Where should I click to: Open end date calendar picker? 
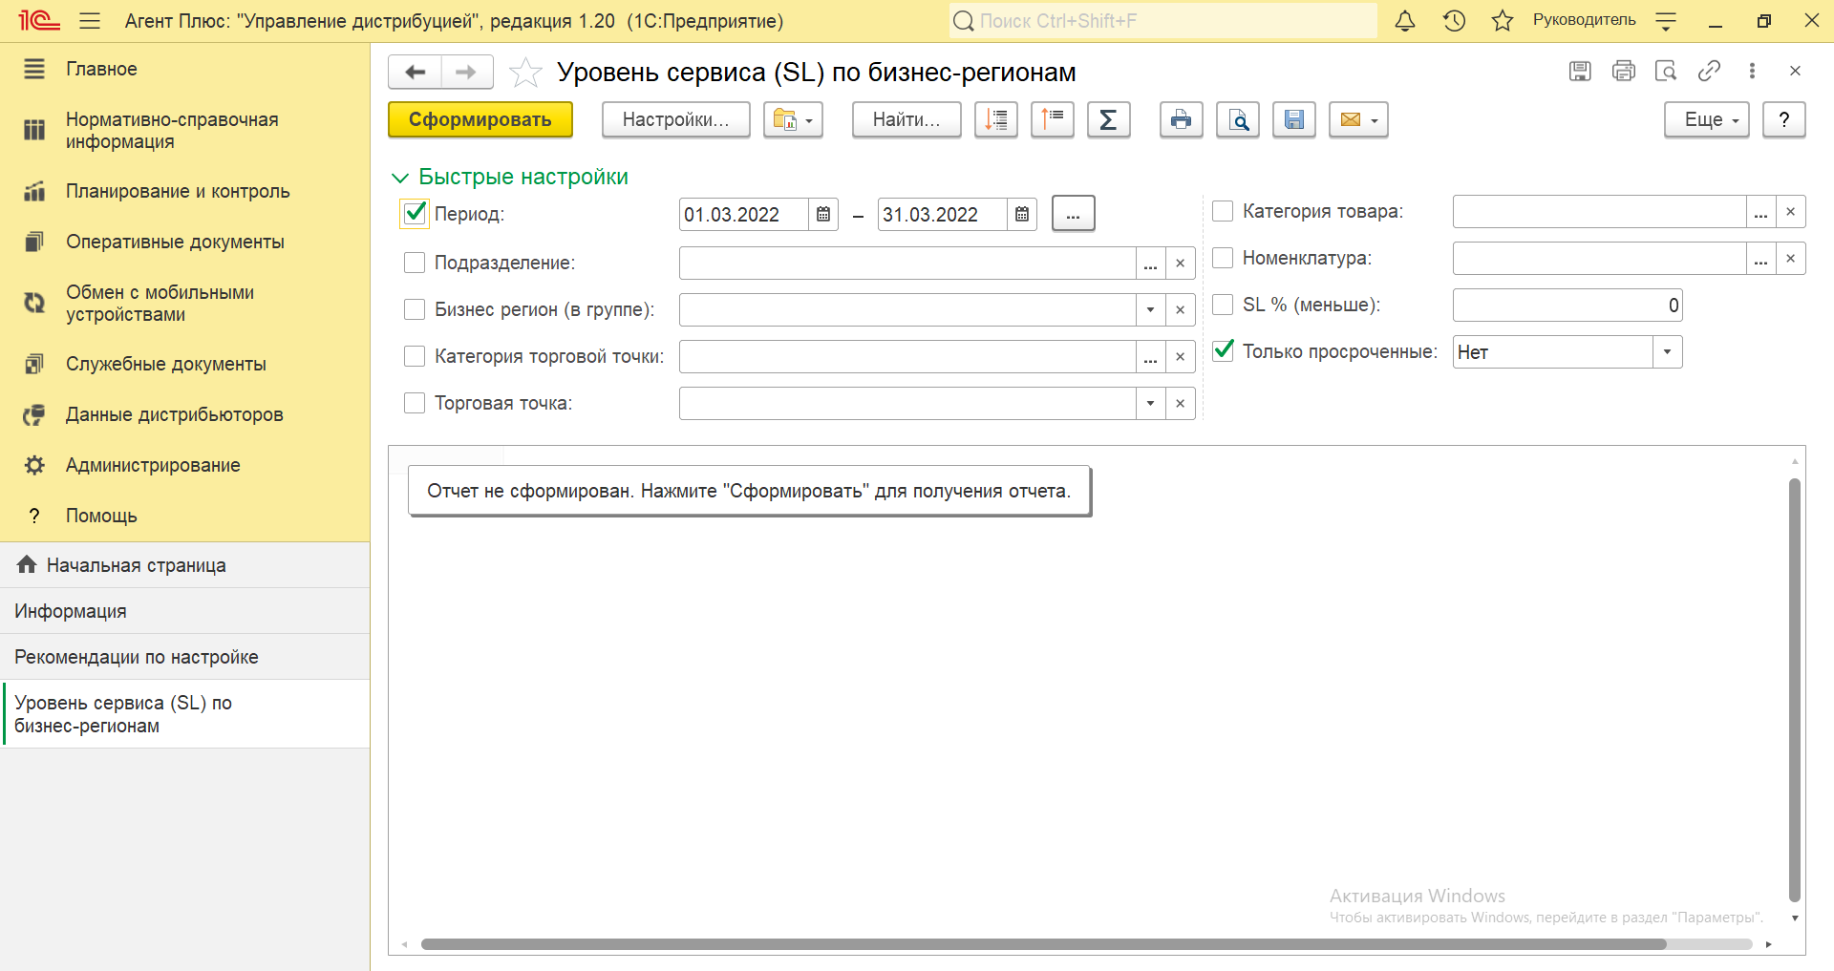pos(1022,214)
